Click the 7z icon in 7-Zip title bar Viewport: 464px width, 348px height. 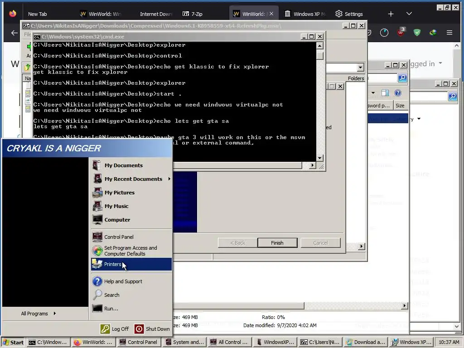tap(26, 26)
